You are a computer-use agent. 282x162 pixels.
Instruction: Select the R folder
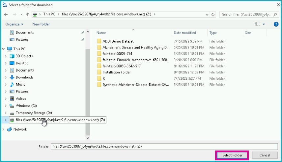pyautogui.click(x=104, y=78)
